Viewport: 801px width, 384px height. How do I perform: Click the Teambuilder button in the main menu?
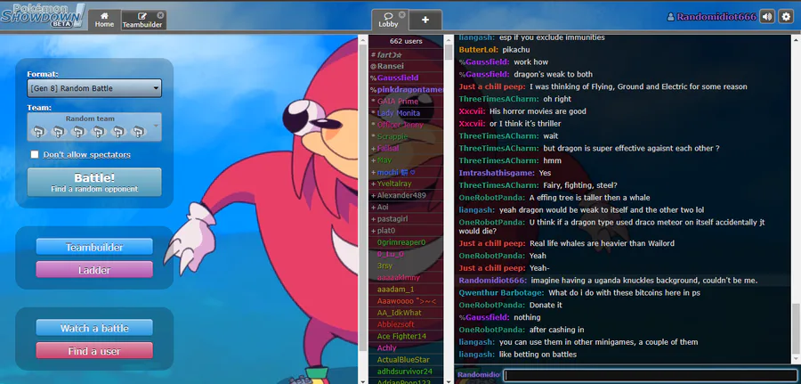tap(94, 247)
